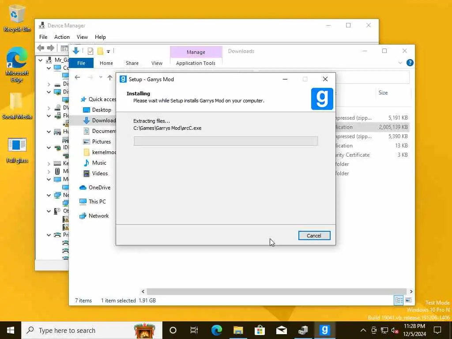Open the Social Media desktop folder

click(x=17, y=106)
